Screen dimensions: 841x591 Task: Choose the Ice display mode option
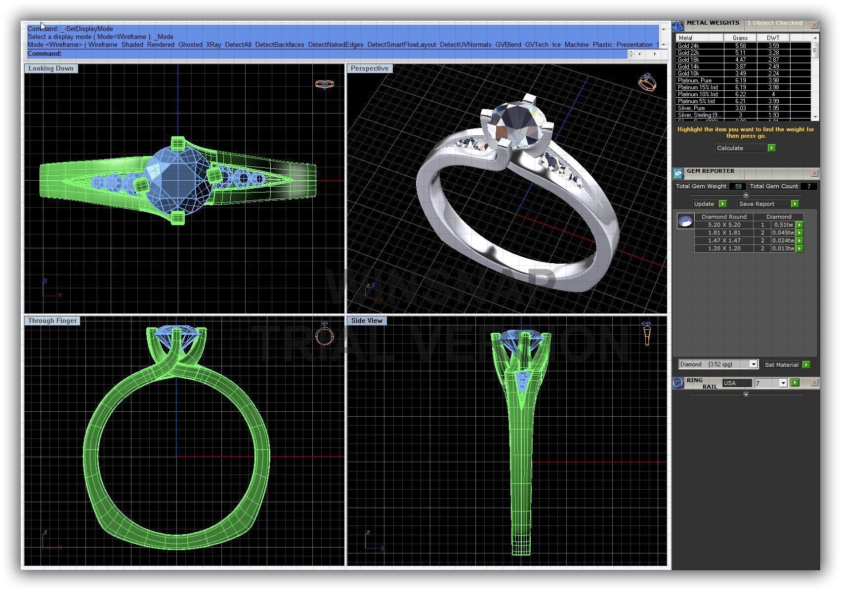pyautogui.click(x=556, y=45)
